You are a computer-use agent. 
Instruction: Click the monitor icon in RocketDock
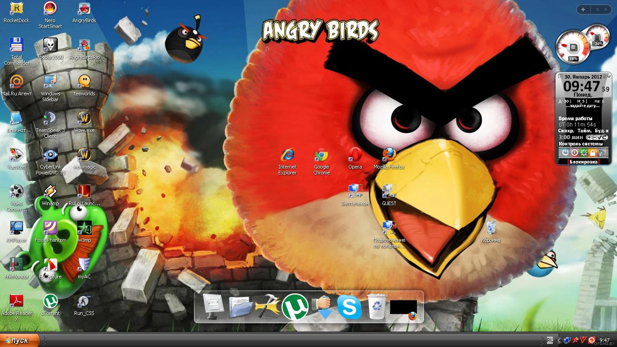click(213, 306)
